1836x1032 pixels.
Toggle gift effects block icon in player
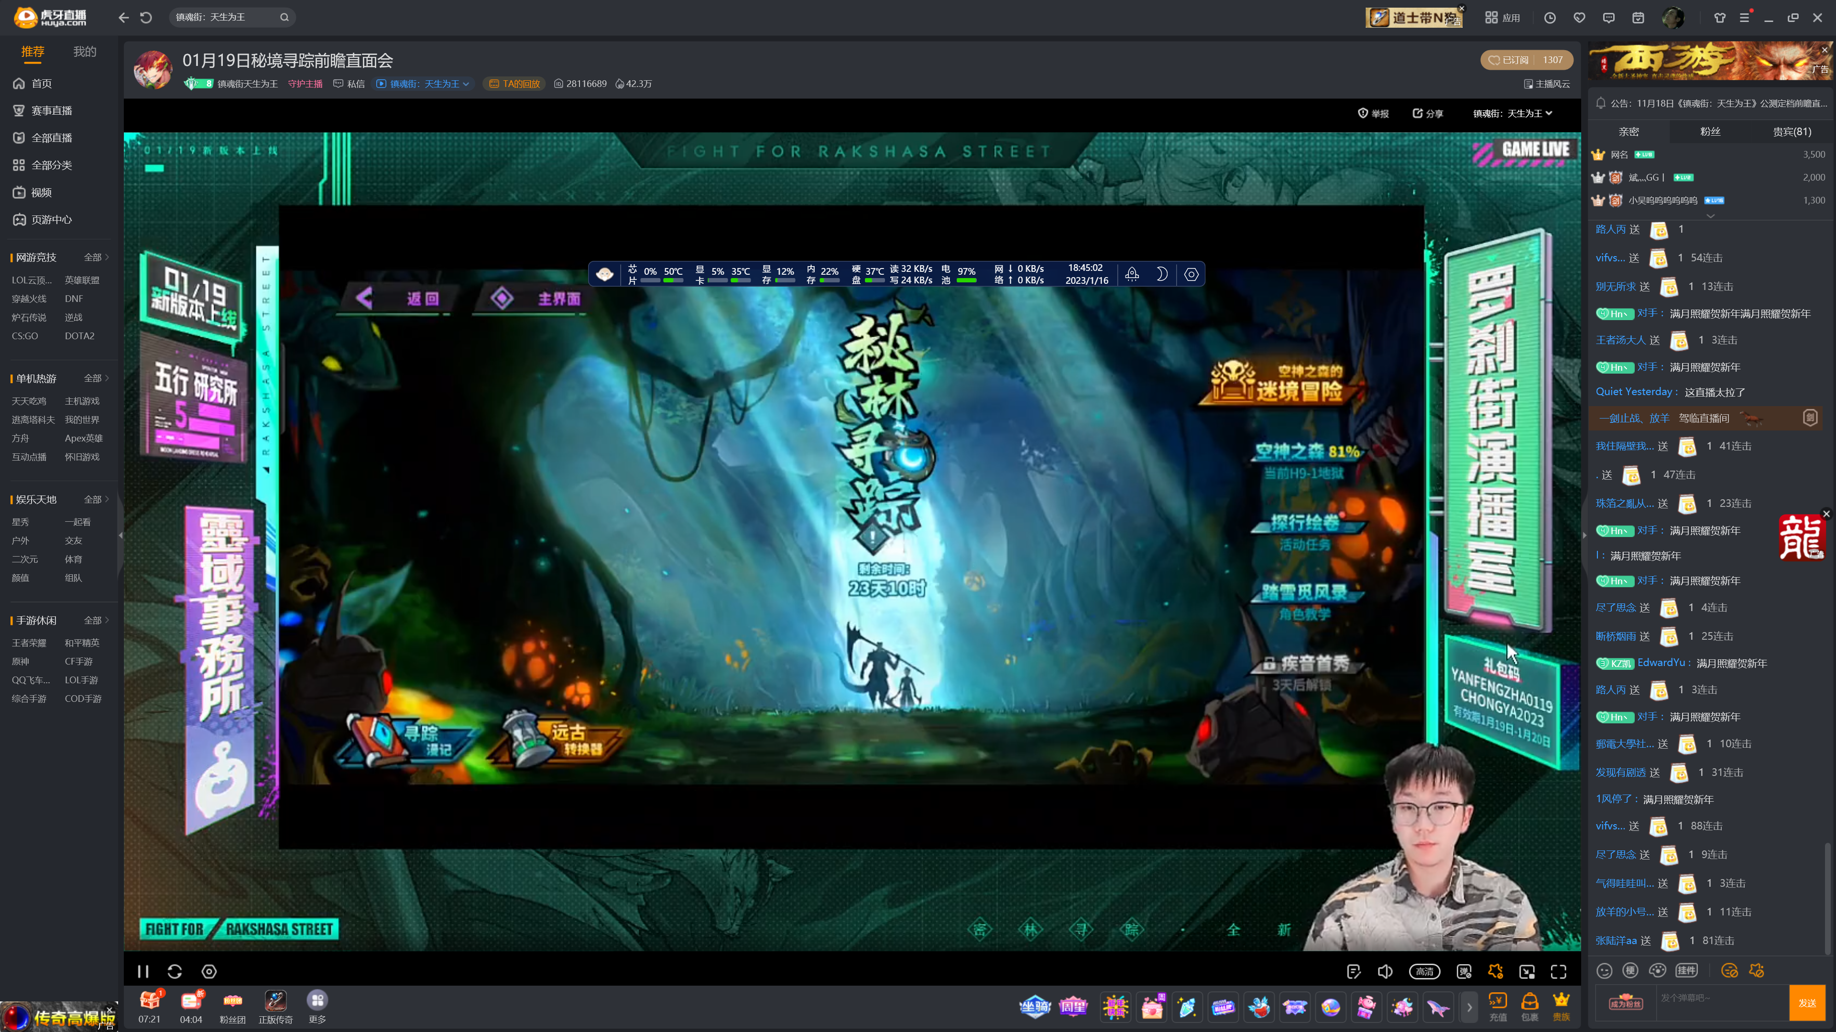[1495, 971]
